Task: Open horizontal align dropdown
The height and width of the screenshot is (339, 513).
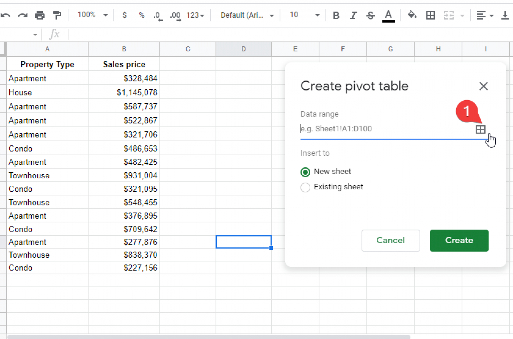Action: (x=485, y=15)
